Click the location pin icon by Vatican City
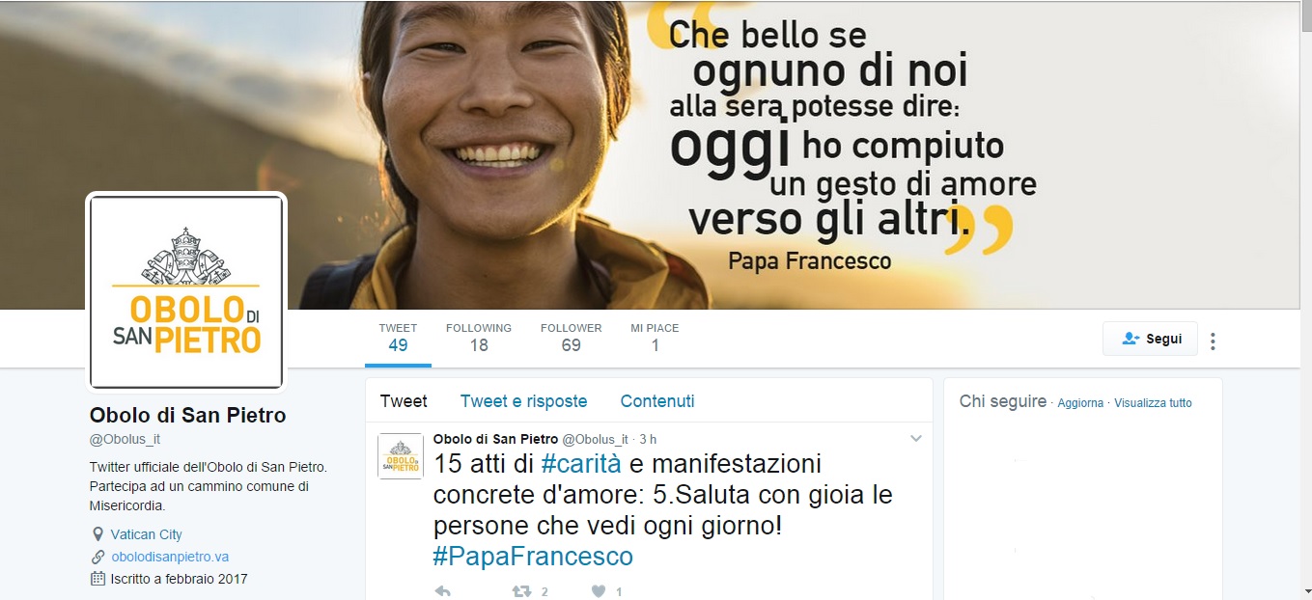Image resolution: width=1312 pixels, height=600 pixels. pos(97,534)
